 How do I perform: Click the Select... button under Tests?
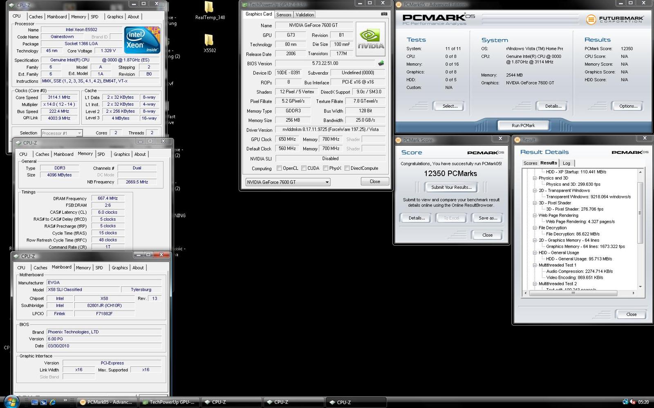click(x=450, y=106)
